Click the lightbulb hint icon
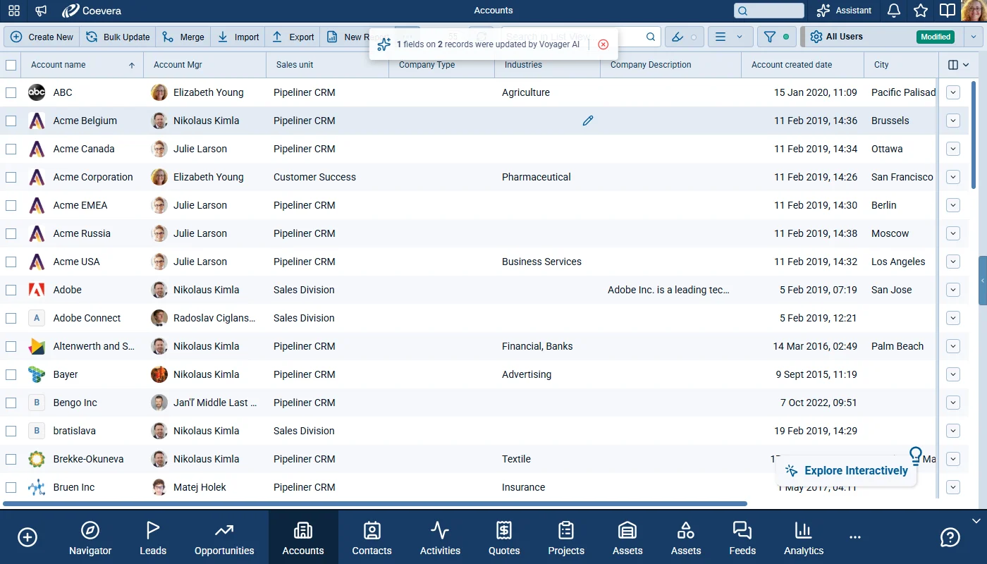 (x=916, y=455)
